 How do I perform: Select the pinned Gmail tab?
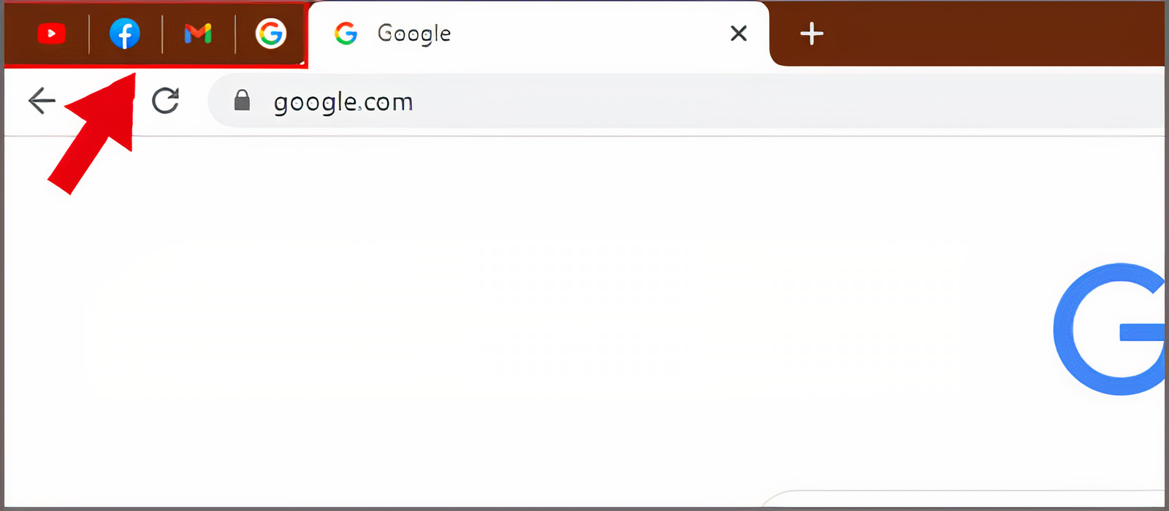click(x=198, y=34)
